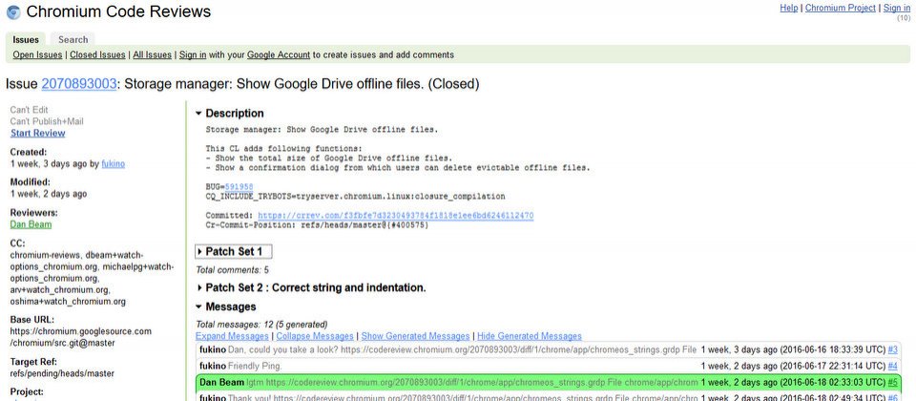Click All Issues link
This screenshot has height=401, width=916.
click(152, 55)
